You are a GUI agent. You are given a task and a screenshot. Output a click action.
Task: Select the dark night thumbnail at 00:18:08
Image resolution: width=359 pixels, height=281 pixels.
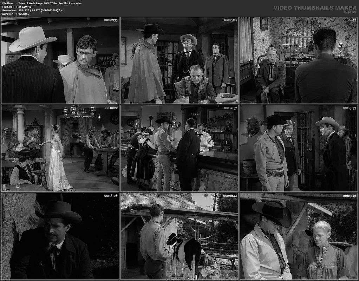(60, 236)
